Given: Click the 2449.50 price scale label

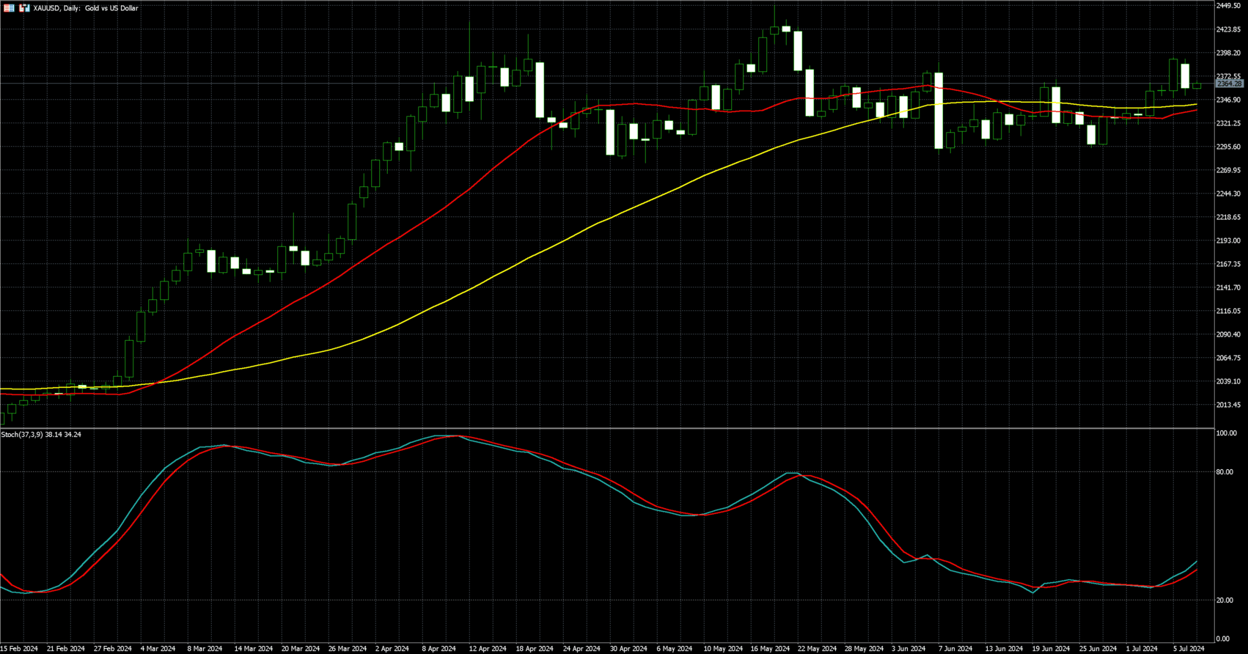Looking at the screenshot, I should tap(1228, 6).
